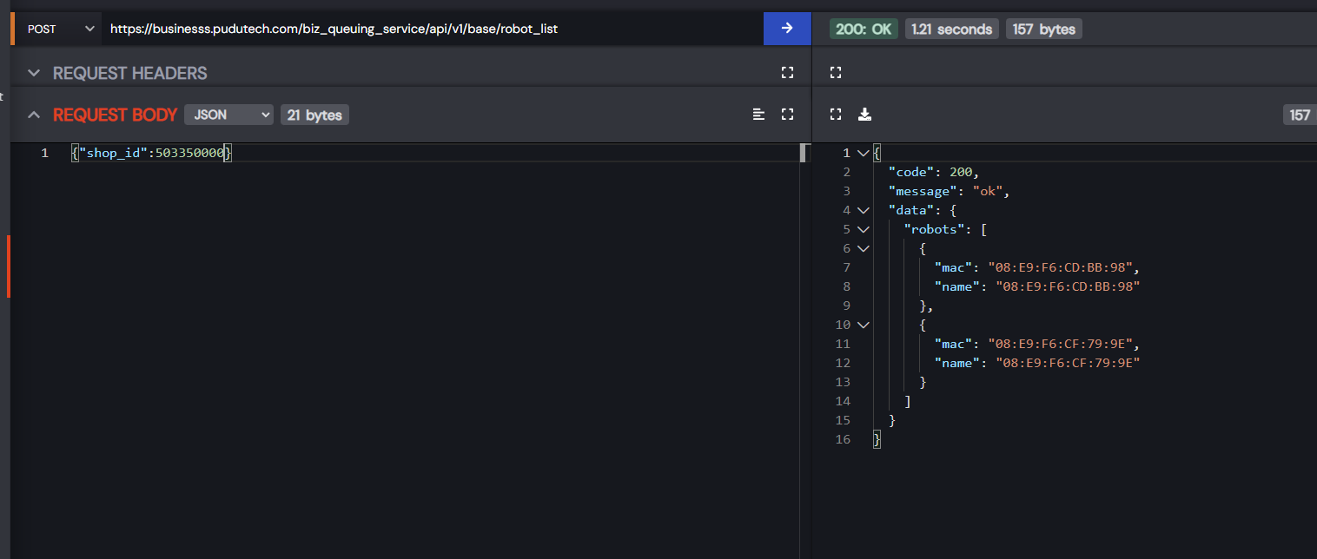Click the "code": 200 response line

tap(934, 172)
